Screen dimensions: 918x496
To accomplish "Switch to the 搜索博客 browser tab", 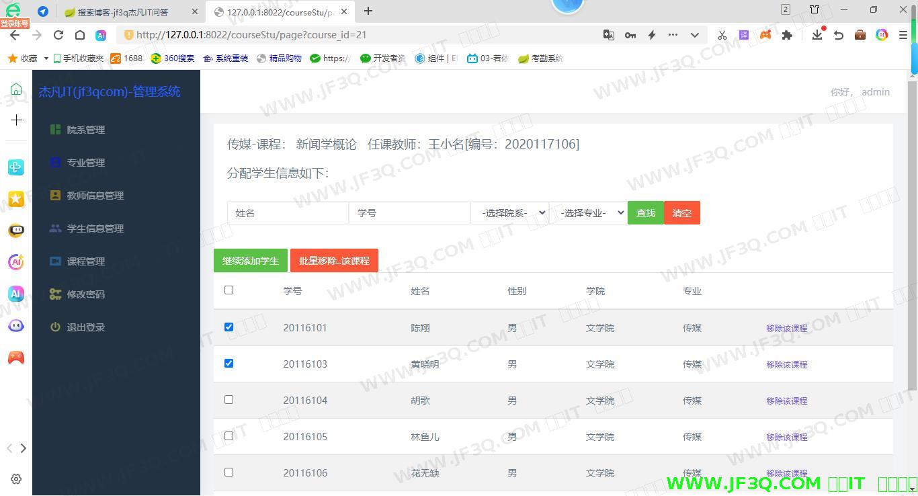I will (123, 12).
